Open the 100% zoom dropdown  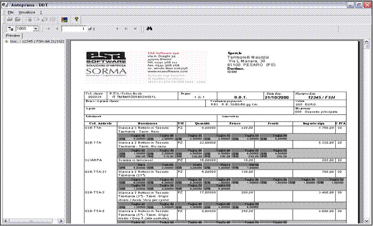36,29
